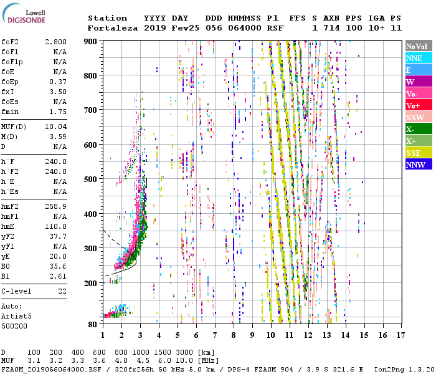Click the AXN value 714
436x374 pixels.
331,28
